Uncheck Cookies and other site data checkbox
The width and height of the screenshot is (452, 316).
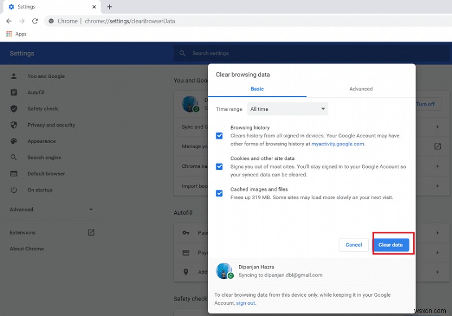coord(219,167)
